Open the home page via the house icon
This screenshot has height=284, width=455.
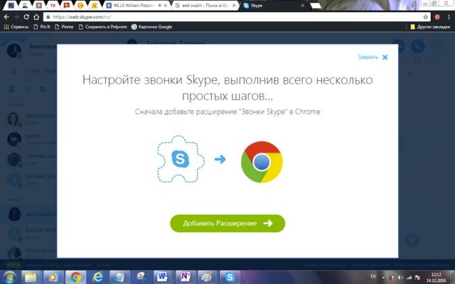click(36, 17)
